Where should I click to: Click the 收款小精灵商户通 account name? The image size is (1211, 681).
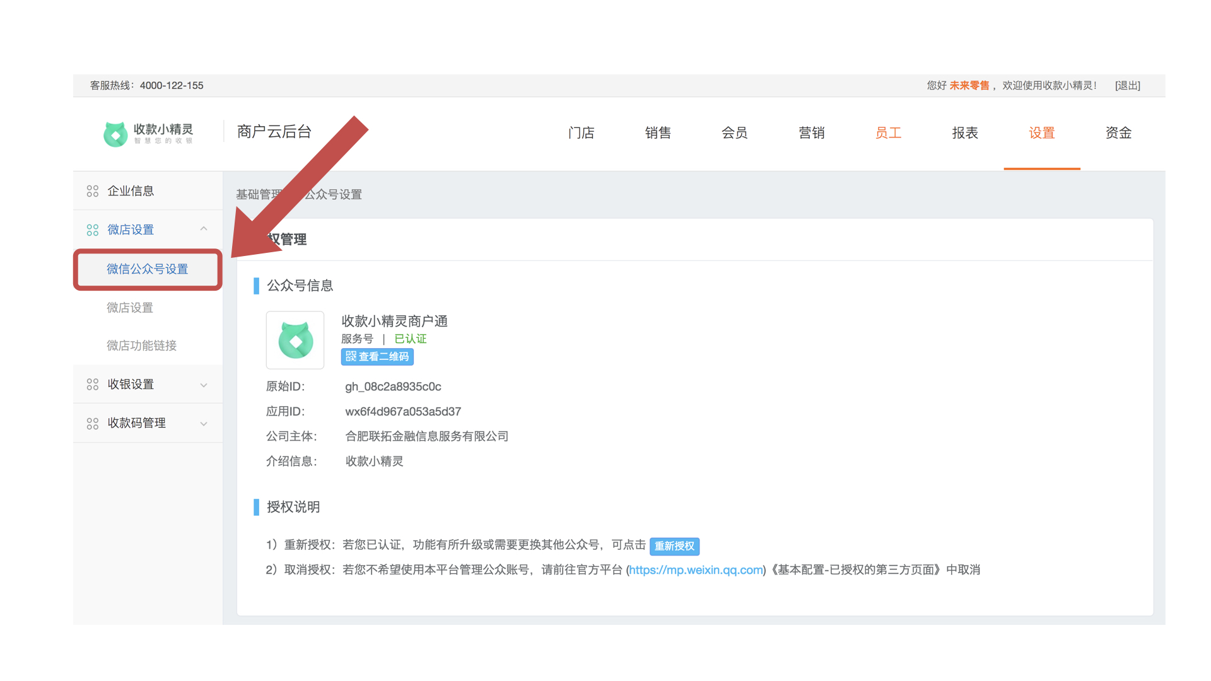[395, 322]
